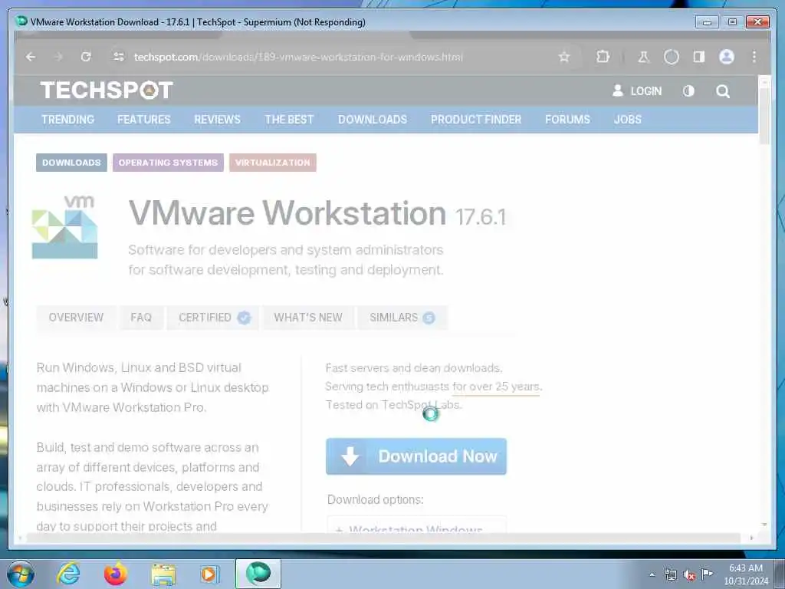Bookmark this page with the star icon

564,57
